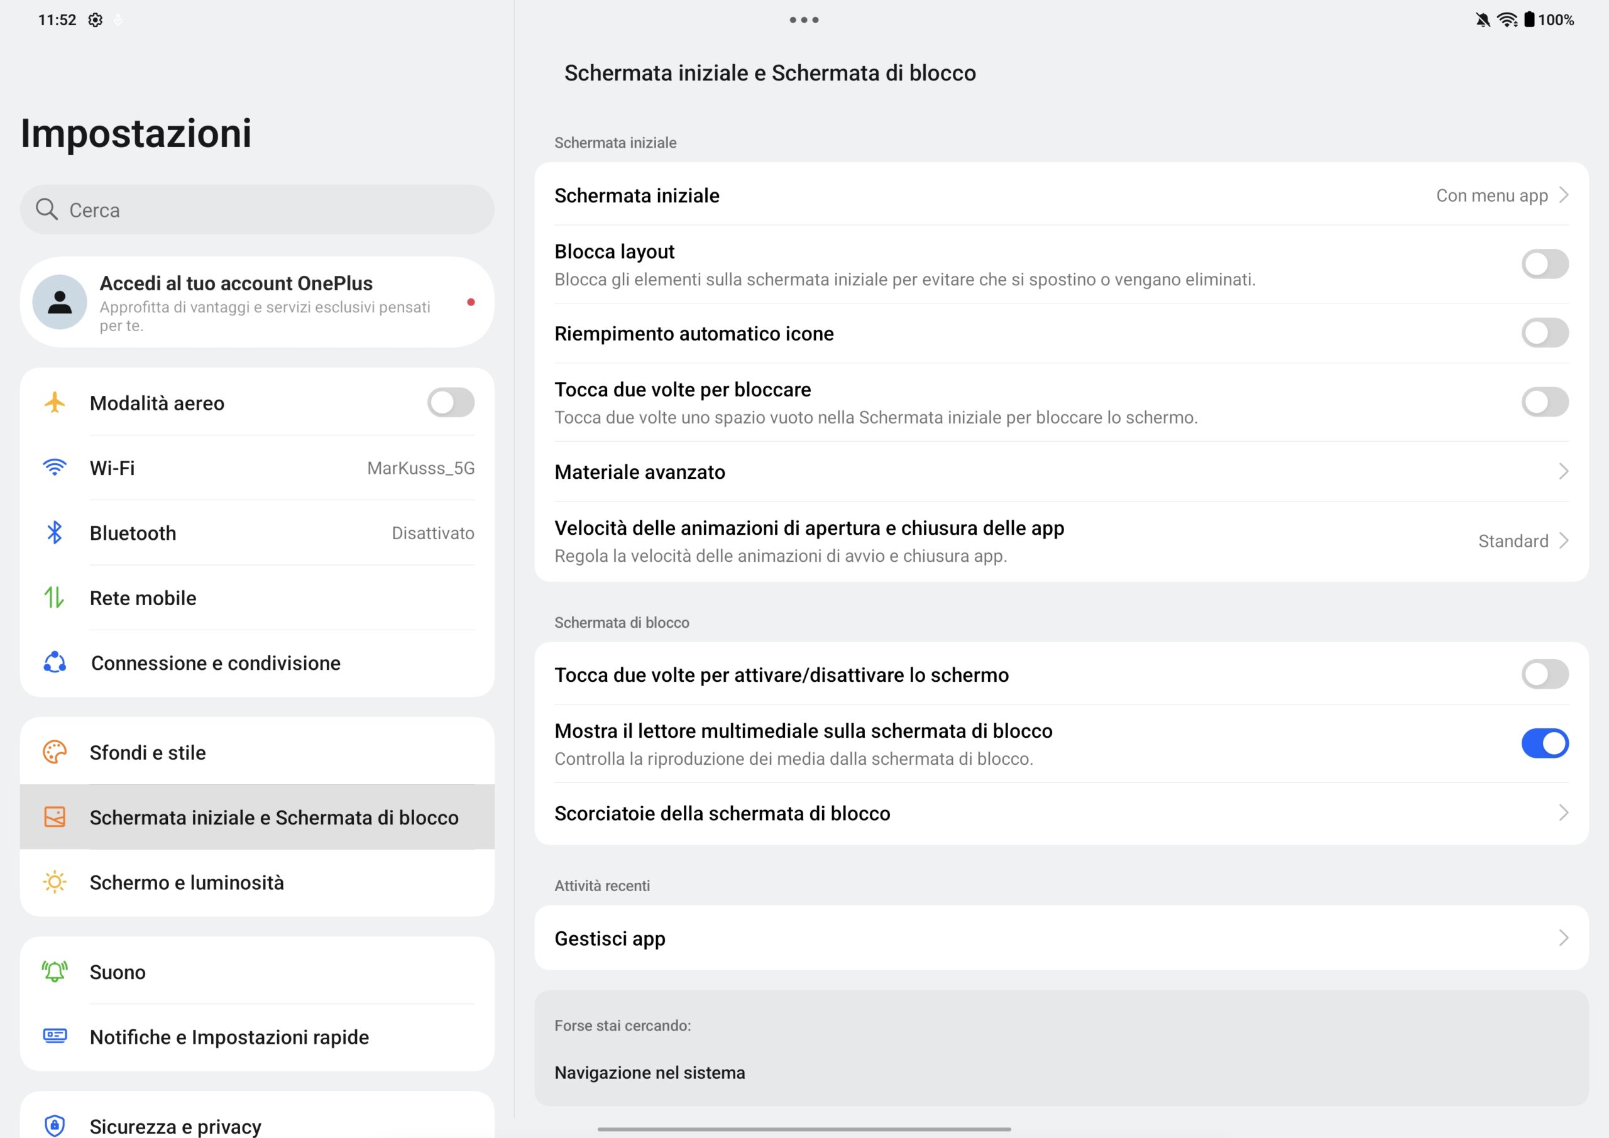Enable Riempimento automatico icone switch
Image resolution: width=1609 pixels, height=1138 pixels.
[x=1544, y=333]
